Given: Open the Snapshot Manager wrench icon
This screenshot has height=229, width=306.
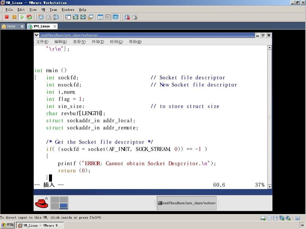Looking at the screenshot, I should point(56,17).
